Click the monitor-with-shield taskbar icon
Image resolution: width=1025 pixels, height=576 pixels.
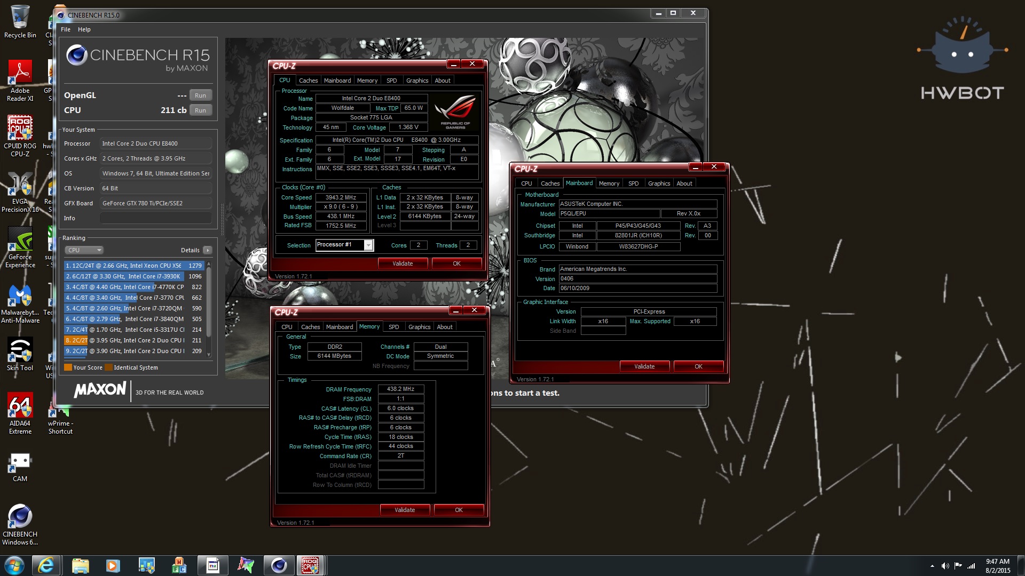tap(146, 565)
